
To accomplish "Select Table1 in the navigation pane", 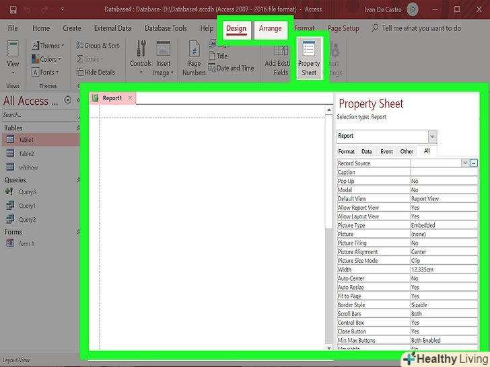I will pyautogui.click(x=26, y=140).
